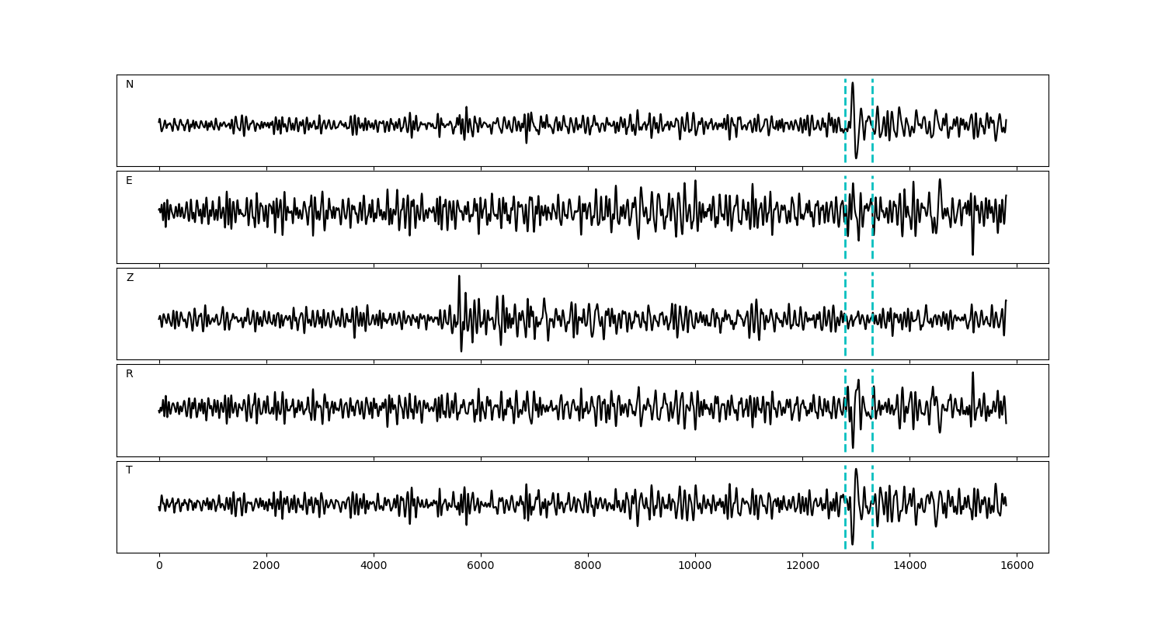Click the tallest spike in Z waveform
The width and height of the screenshot is (1165, 621).
pyautogui.click(x=459, y=278)
